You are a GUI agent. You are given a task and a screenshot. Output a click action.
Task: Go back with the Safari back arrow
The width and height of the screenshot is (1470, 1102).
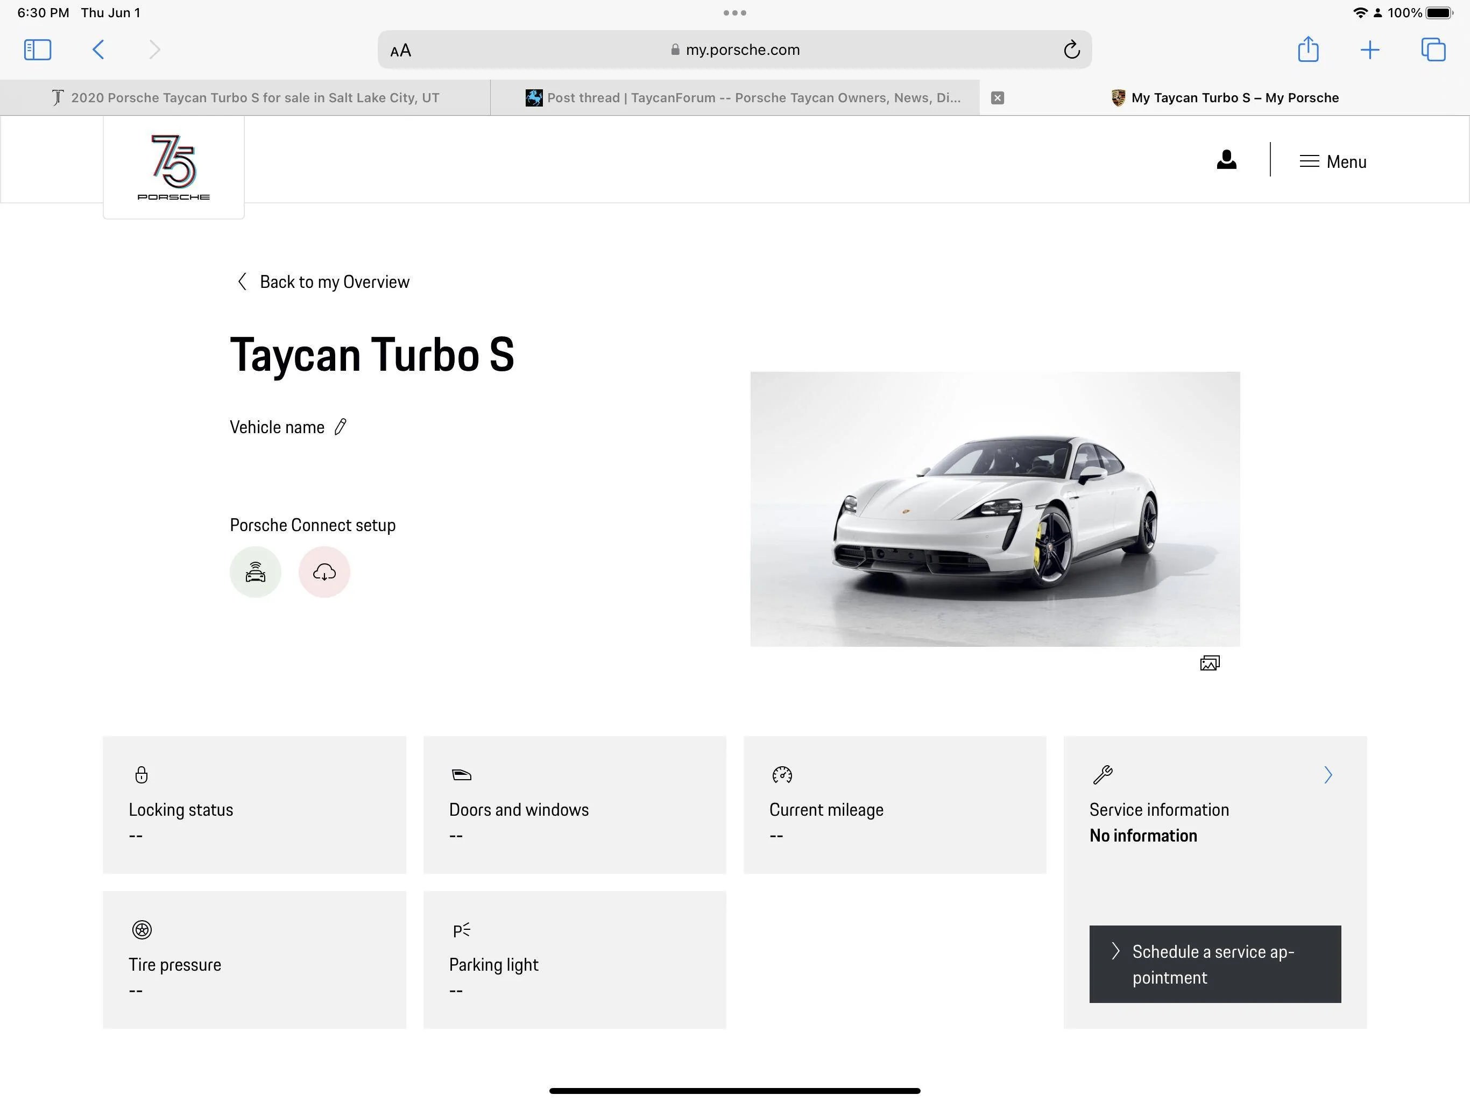(98, 50)
